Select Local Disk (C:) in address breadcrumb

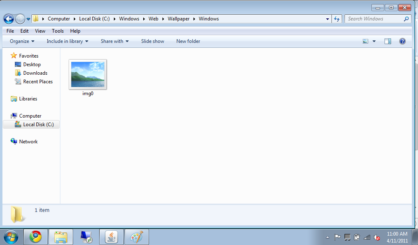click(x=94, y=19)
